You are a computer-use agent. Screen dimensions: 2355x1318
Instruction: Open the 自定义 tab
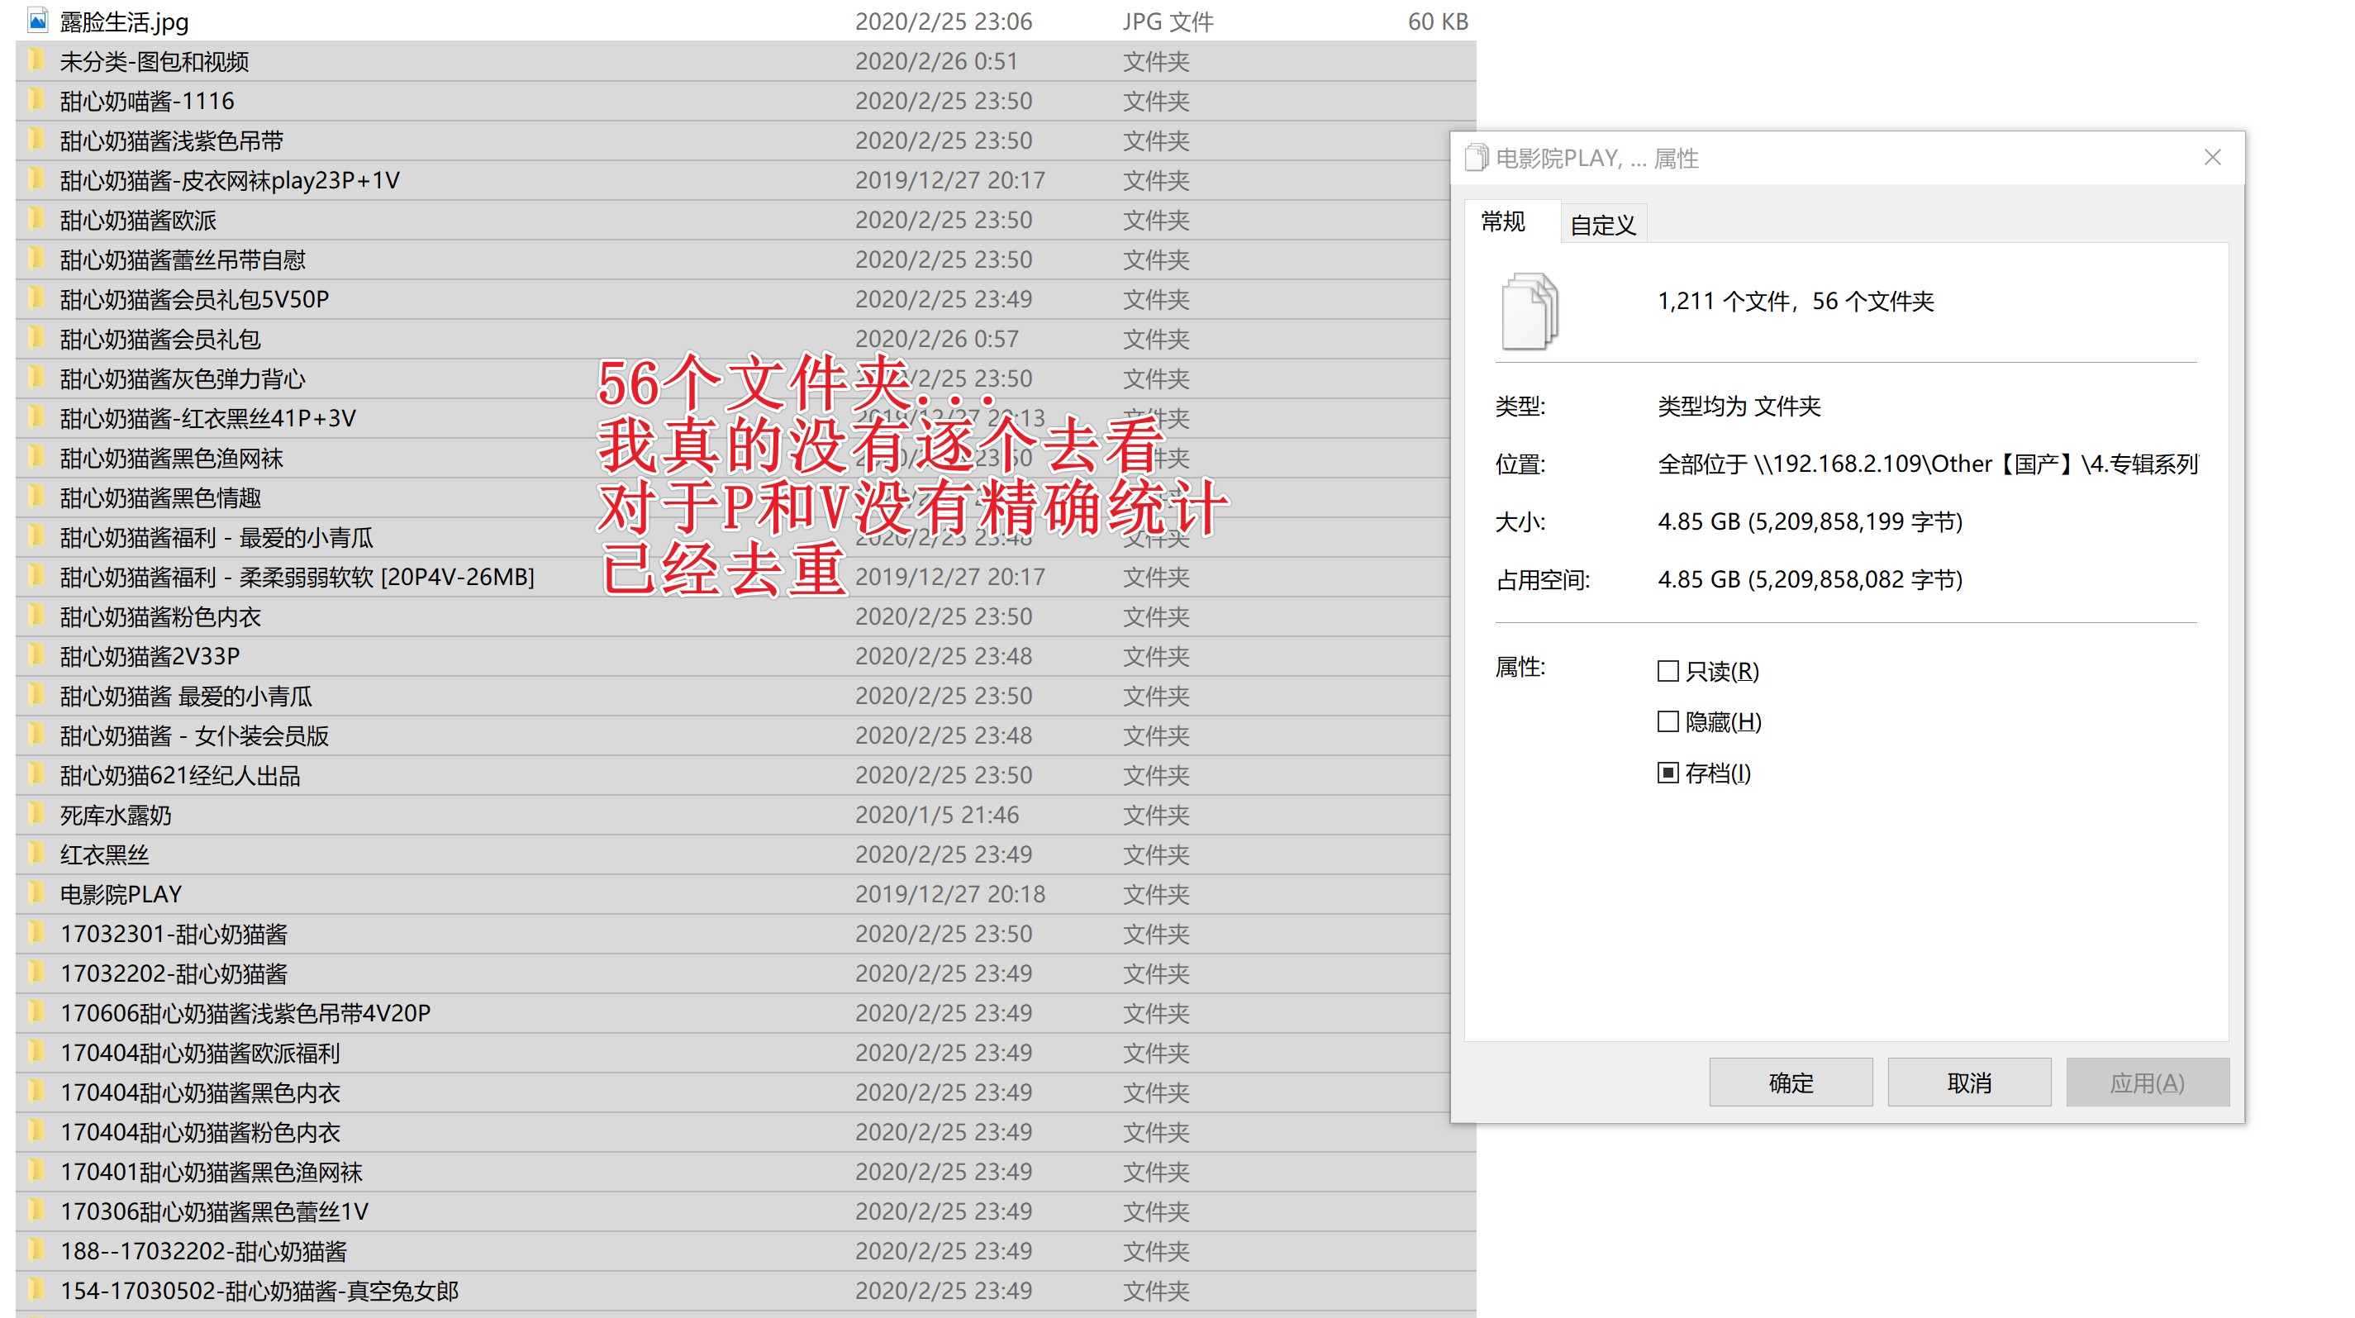[x=1602, y=225]
